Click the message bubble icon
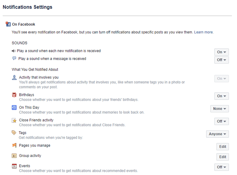The height and width of the screenshot is (175, 237). coord(14,59)
